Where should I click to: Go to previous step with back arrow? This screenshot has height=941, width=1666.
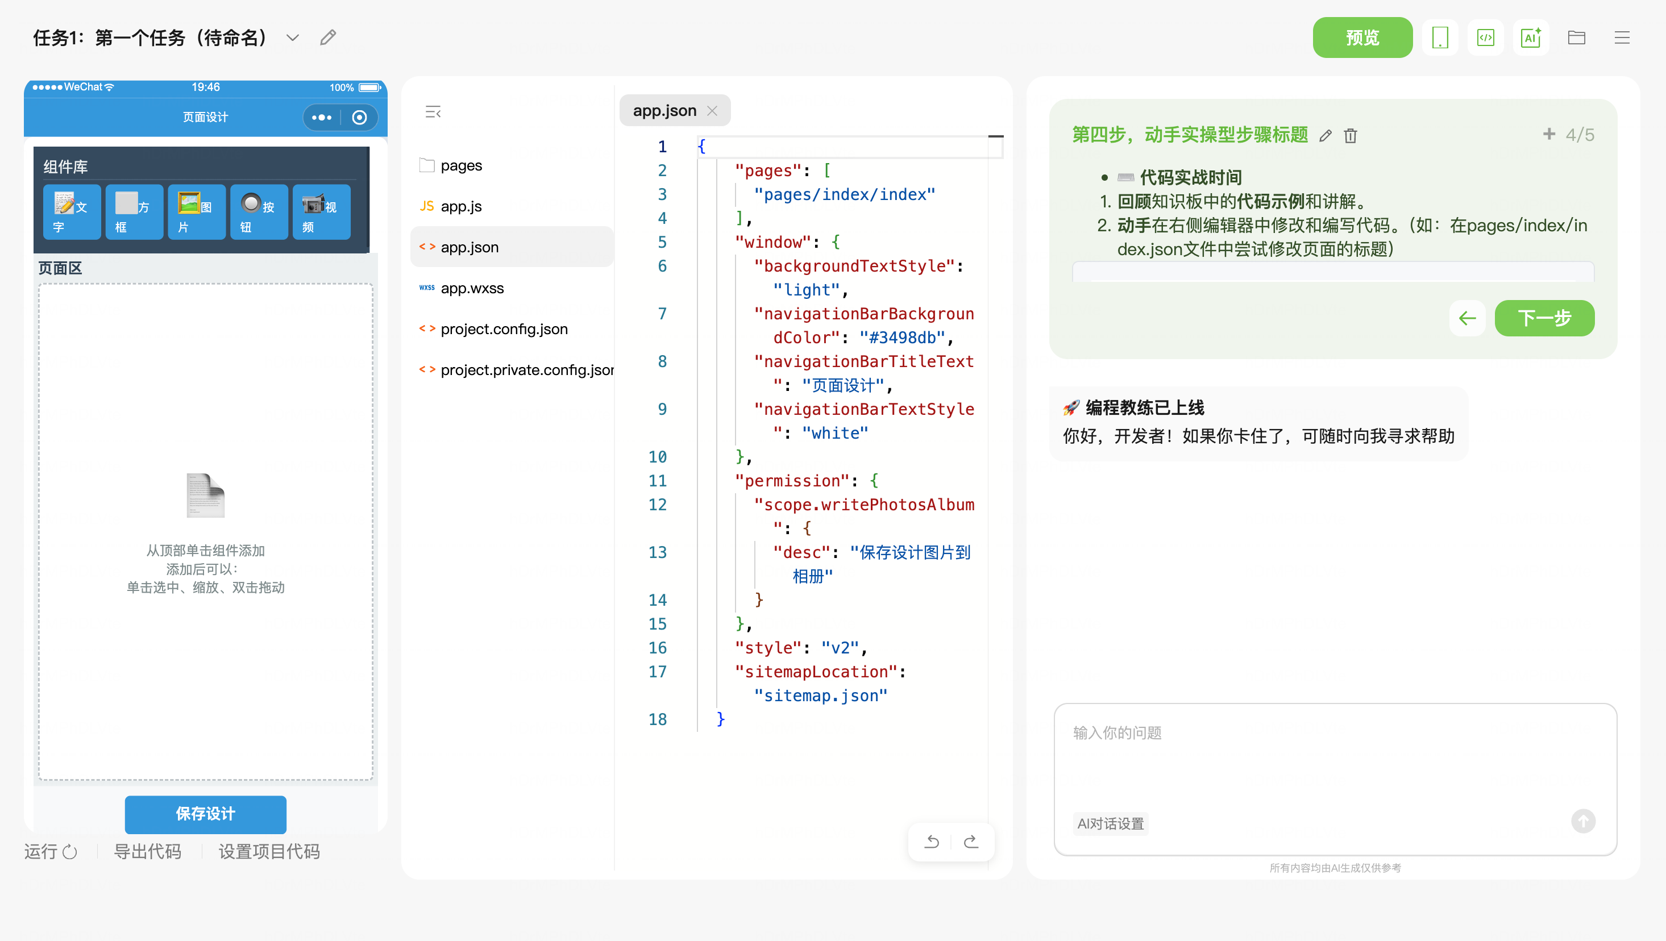1467,318
